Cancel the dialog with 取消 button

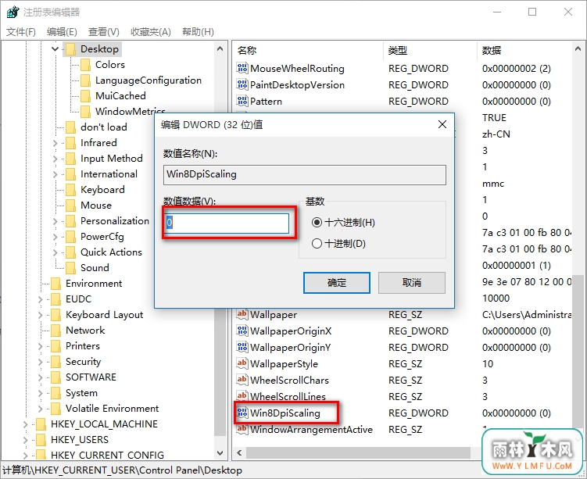coord(412,283)
